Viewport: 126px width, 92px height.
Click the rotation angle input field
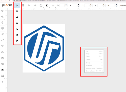click(x=62, y=6)
